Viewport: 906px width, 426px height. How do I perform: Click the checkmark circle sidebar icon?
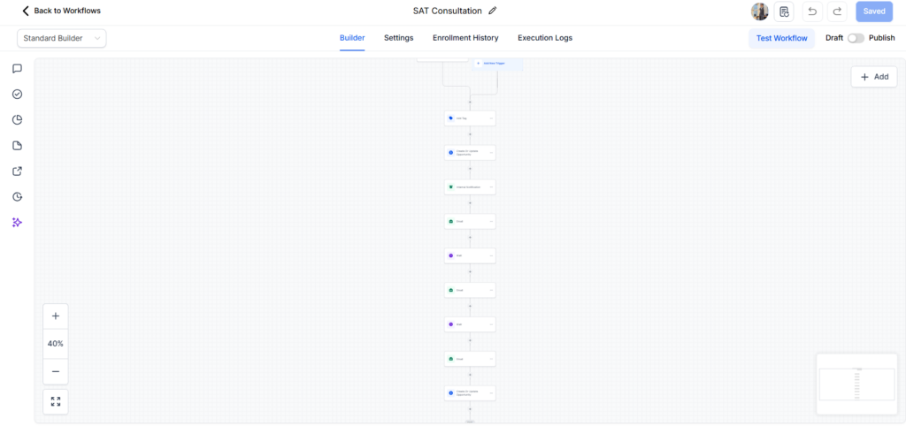tap(18, 94)
